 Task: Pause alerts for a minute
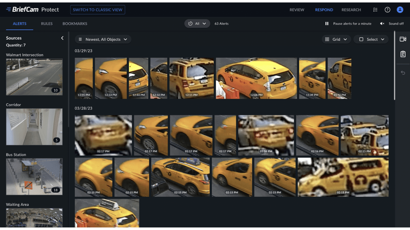pos(348,24)
